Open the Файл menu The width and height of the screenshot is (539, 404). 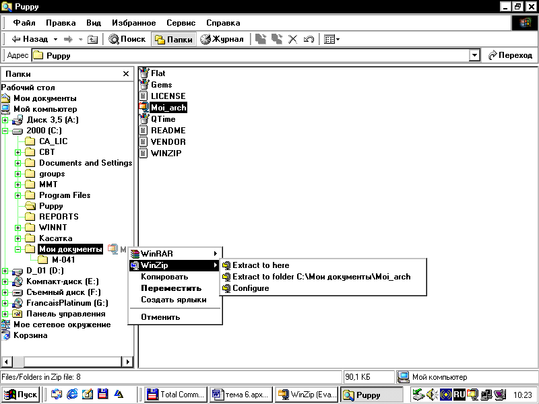pos(24,23)
